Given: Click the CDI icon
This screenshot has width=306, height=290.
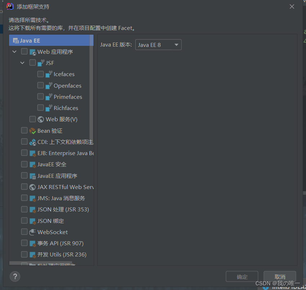Looking at the screenshot, I should coord(32,142).
